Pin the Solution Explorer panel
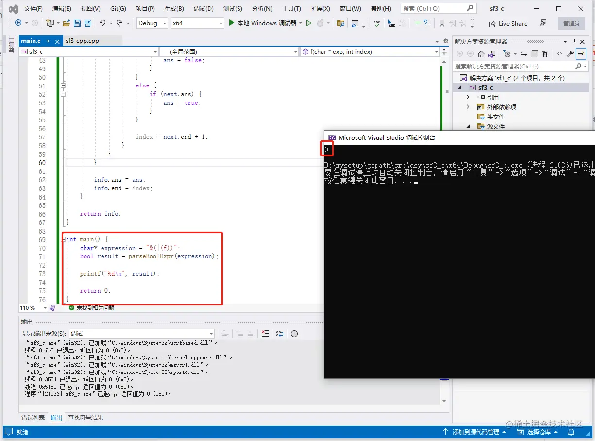Image resolution: width=595 pixels, height=441 pixels. pyautogui.click(x=574, y=41)
